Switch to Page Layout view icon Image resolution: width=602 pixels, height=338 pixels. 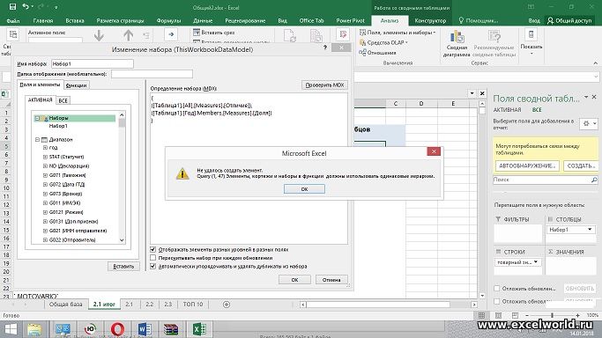(x=498, y=315)
